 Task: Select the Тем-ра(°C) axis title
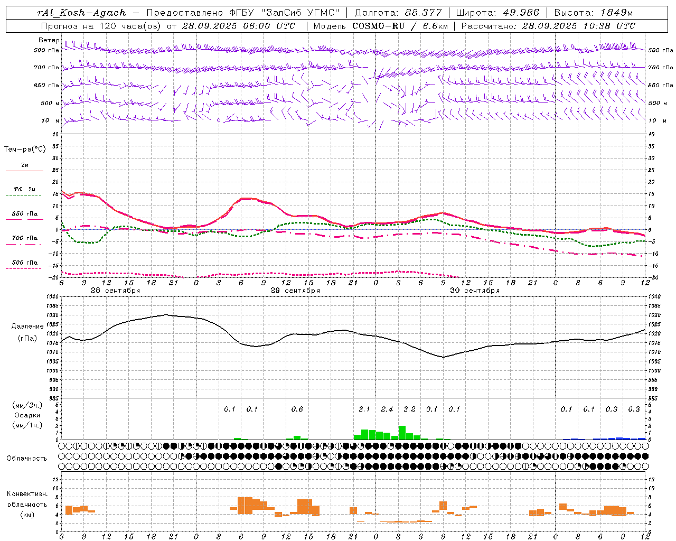pos(25,150)
